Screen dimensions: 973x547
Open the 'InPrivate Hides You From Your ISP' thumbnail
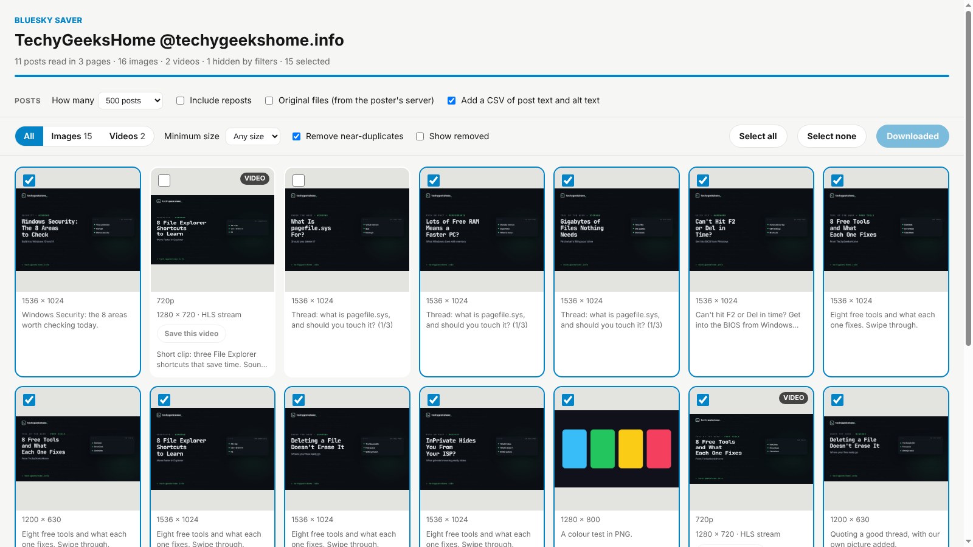[482, 449]
